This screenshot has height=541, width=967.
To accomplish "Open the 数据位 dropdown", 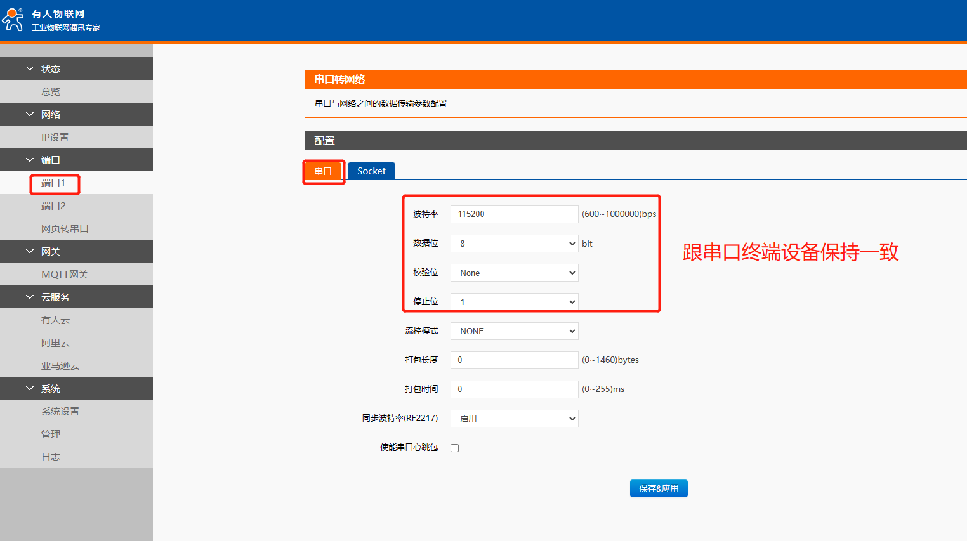I will pyautogui.click(x=514, y=244).
